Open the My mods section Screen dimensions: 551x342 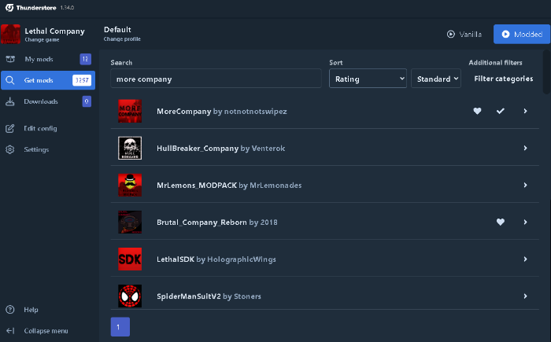tap(48, 59)
